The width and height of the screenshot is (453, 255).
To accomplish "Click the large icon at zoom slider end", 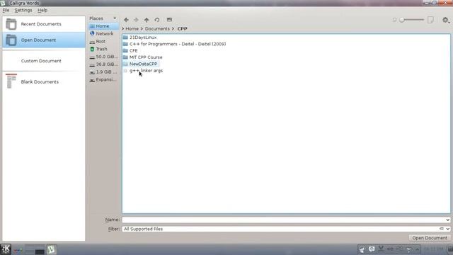I will click(430, 20).
